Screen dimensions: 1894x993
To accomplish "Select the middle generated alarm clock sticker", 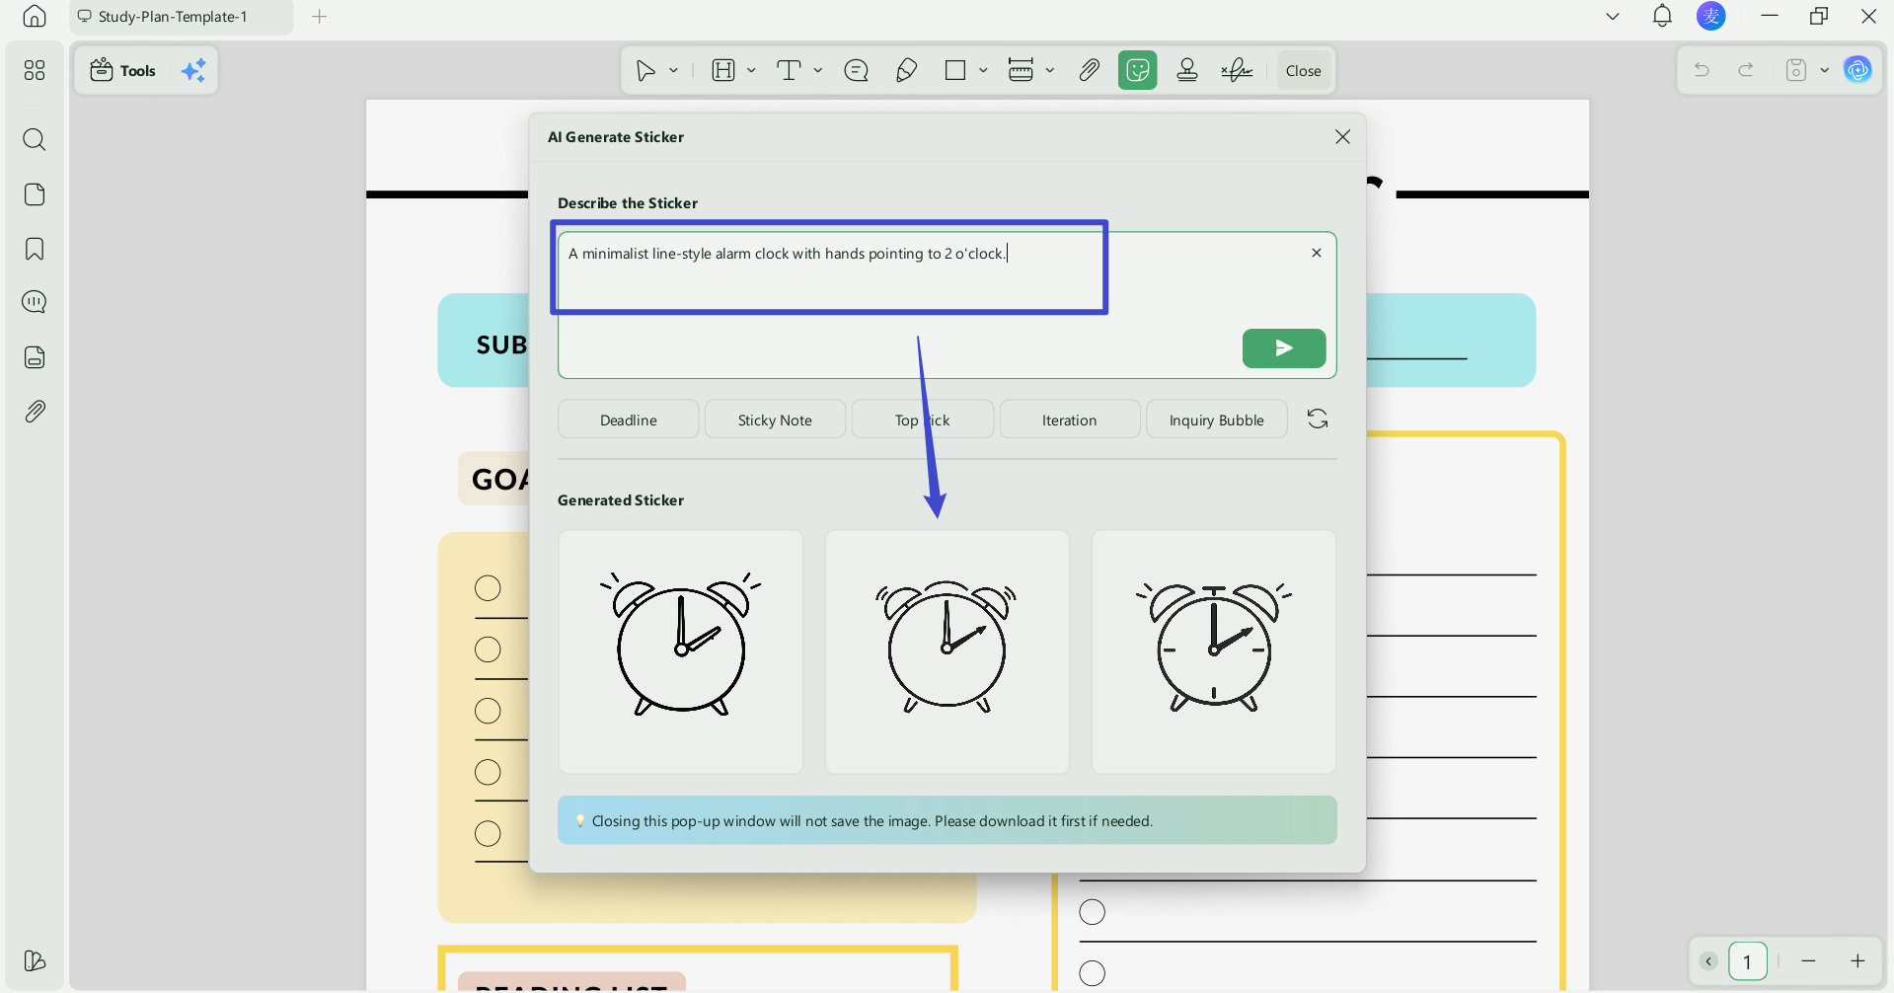I will pos(947,652).
